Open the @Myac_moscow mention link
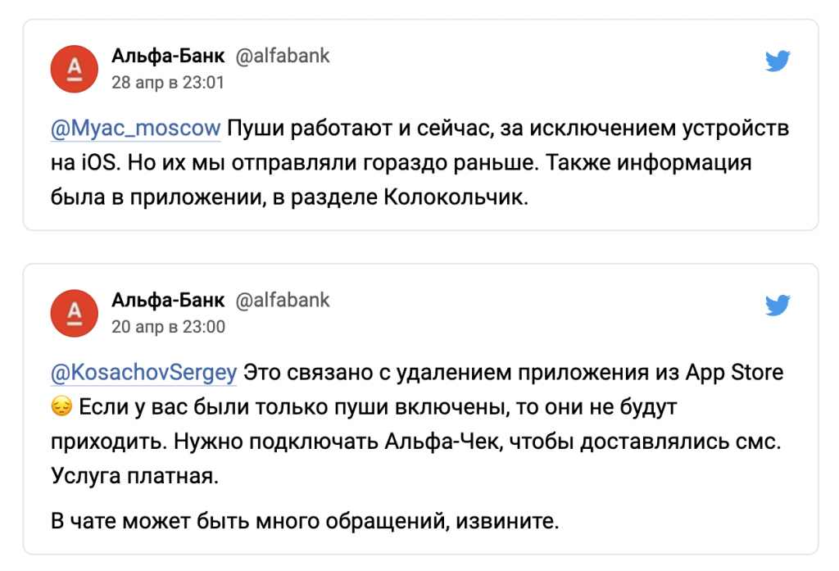 [x=136, y=129]
